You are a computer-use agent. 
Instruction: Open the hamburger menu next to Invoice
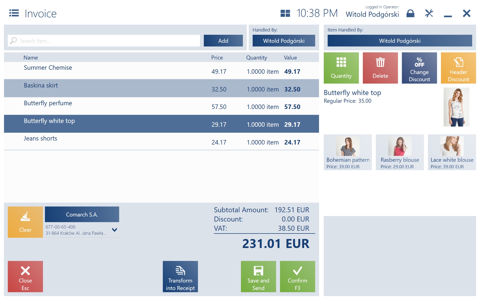(x=14, y=13)
